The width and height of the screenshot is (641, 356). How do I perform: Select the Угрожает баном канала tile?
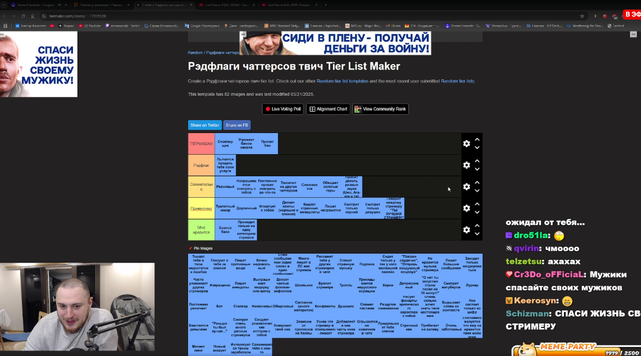[246, 144]
